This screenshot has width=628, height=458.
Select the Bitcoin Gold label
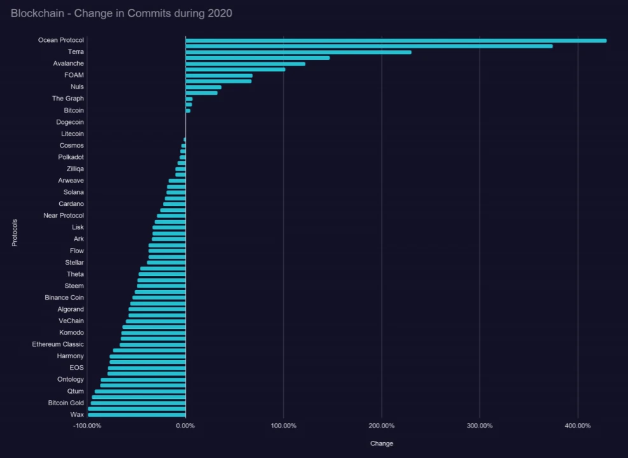pos(66,403)
